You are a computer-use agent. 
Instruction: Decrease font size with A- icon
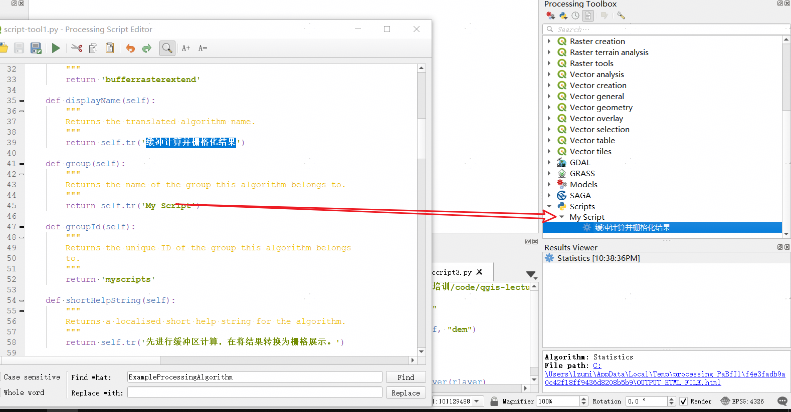203,48
